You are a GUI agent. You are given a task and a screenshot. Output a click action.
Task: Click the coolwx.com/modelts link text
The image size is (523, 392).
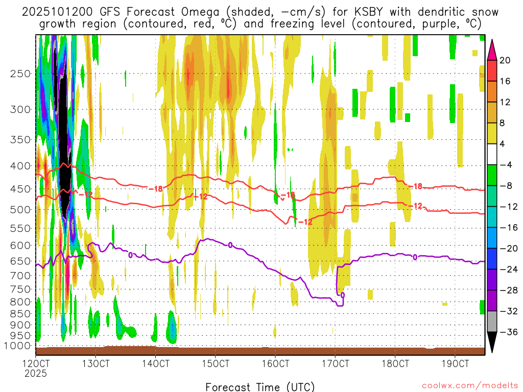(469, 386)
